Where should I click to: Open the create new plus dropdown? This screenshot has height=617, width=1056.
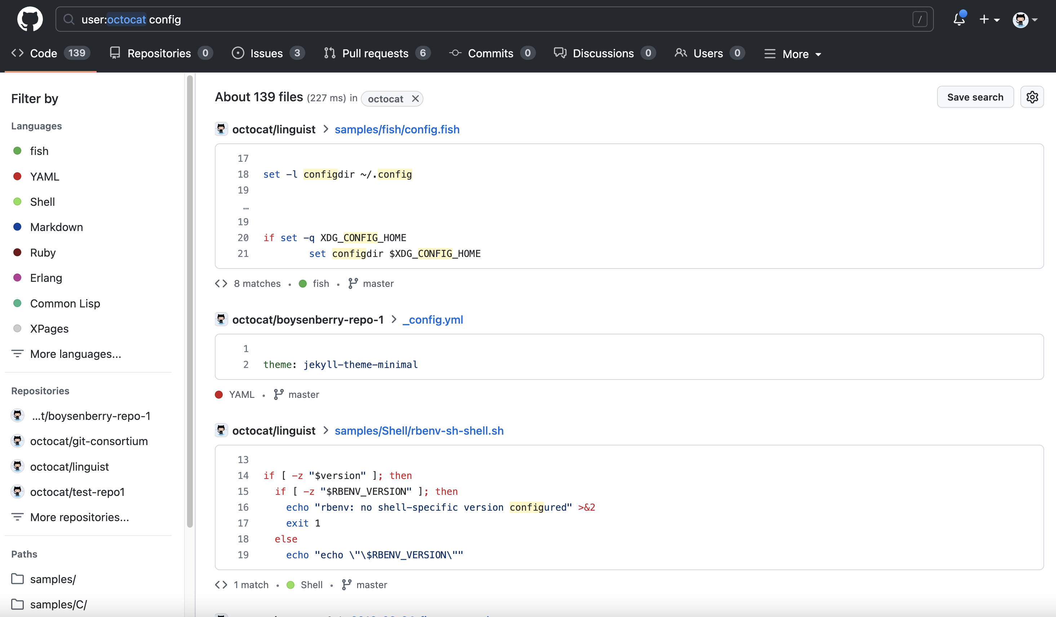click(x=989, y=19)
